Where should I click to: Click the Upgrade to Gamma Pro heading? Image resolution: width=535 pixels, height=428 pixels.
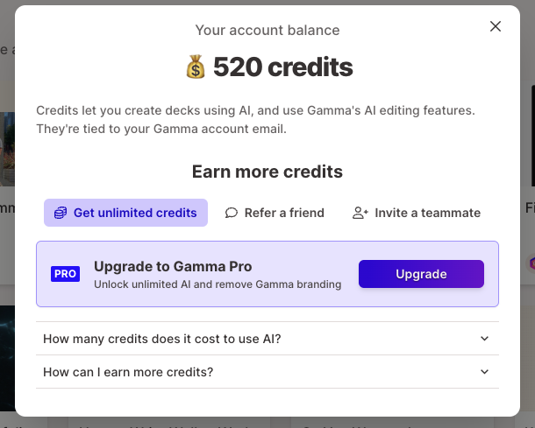click(x=173, y=267)
